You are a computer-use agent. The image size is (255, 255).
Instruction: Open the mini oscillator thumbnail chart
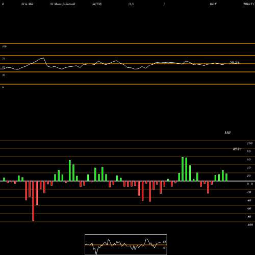pos(126,244)
